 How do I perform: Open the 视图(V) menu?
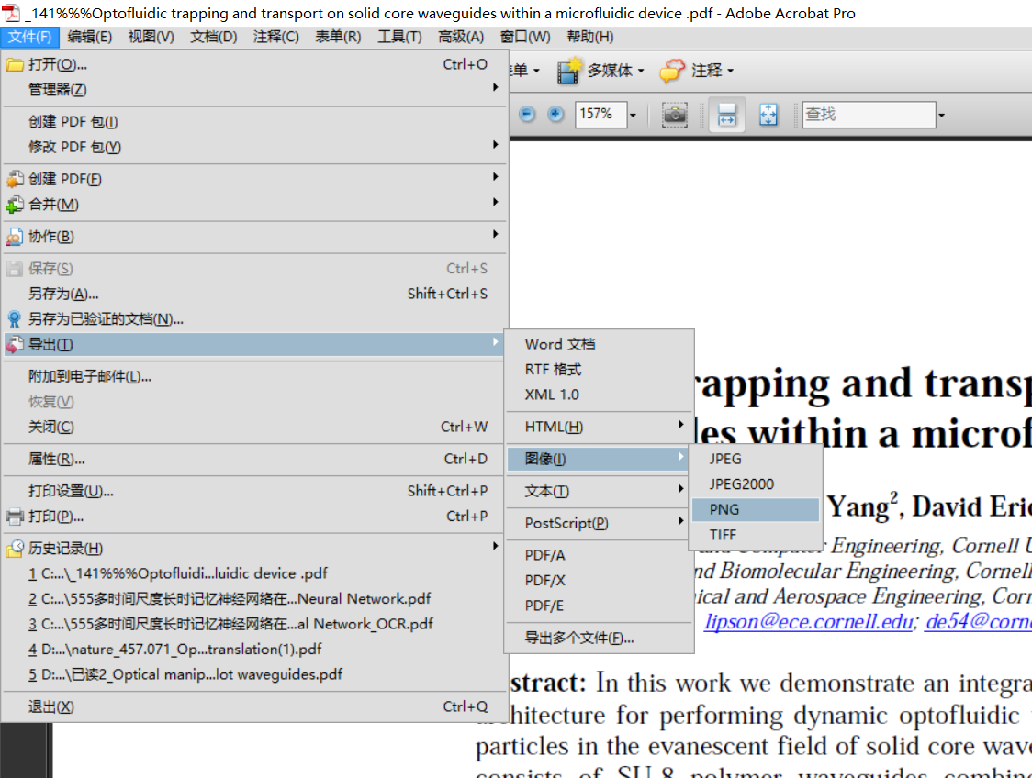point(151,37)
